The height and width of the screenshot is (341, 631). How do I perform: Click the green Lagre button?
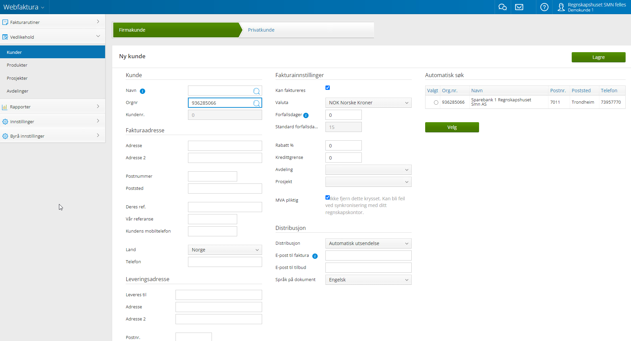598,57
